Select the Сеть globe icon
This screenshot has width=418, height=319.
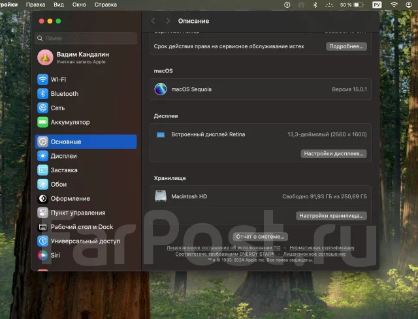[42, 108]
